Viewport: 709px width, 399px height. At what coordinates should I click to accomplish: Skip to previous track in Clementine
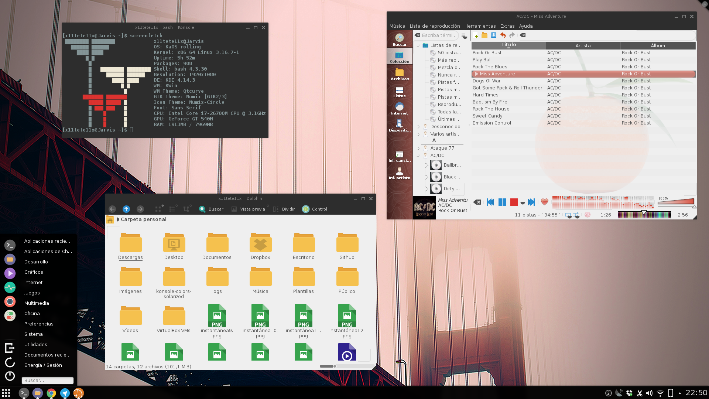coord(490,202)
